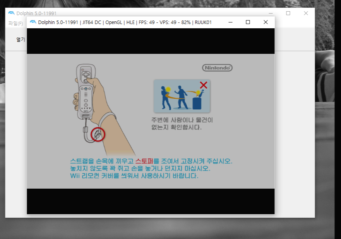Click the Wii Remote illustration held in the hand
The width and height of the screenshot is (341, 239).
coord(86,91)
